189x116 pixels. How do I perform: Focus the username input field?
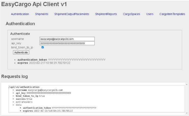tap(67, 39)
